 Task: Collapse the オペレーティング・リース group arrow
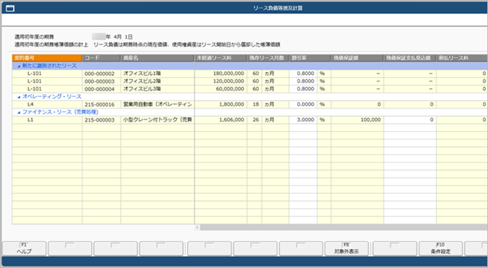[x=19, y=97]
